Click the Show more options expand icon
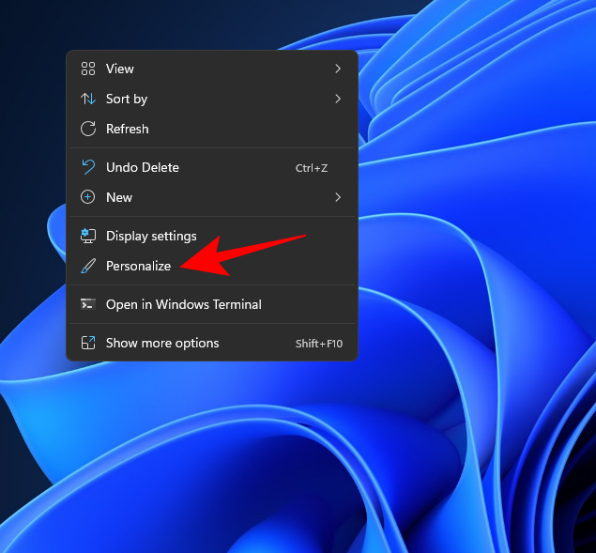This screenshot has width=596, height=553. (88, 343)
